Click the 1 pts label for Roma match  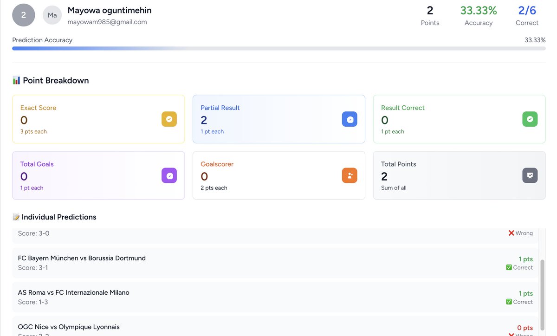525,293
